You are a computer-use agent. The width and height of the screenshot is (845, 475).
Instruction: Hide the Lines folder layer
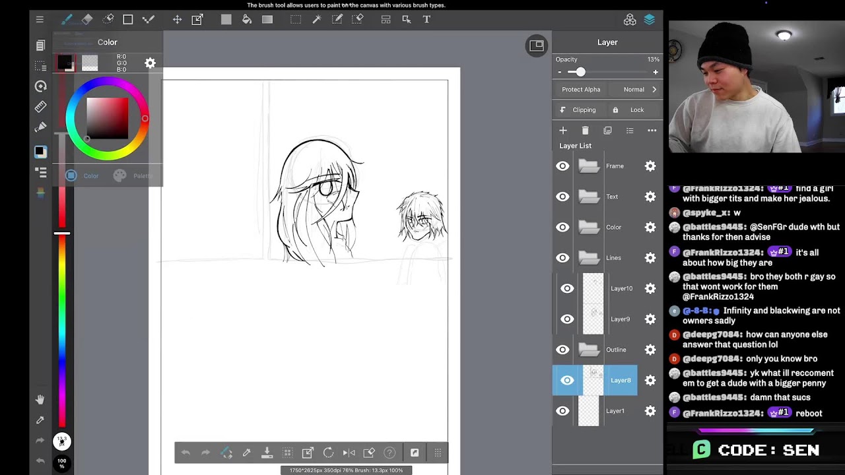pyautogui.click(x=562, y=258)
